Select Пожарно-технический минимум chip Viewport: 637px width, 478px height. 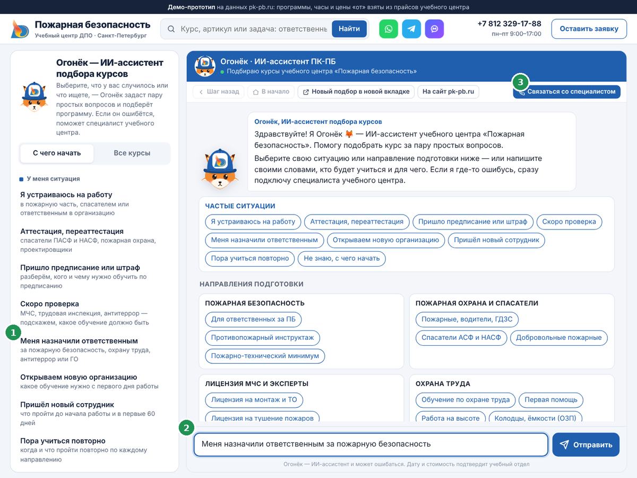(265, 356)
